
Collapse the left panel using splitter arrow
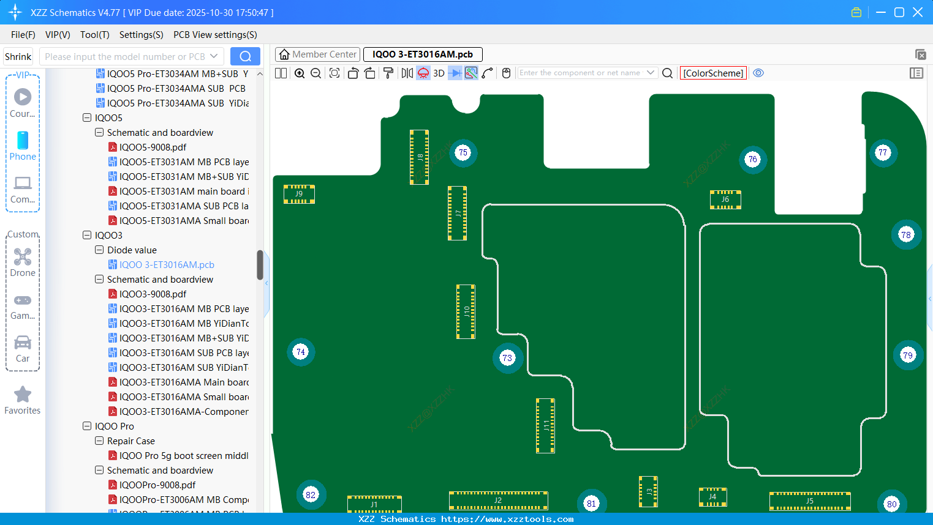pos(266,283)
